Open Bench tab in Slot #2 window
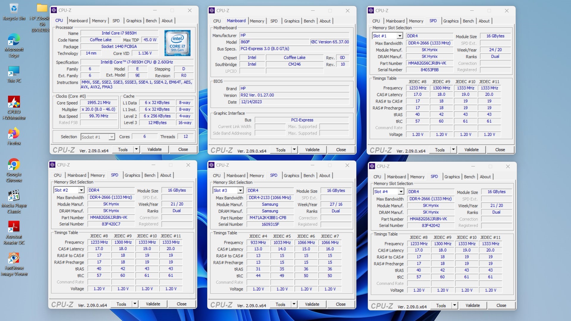This screenshot has height=321, width=571. (150, 175)
